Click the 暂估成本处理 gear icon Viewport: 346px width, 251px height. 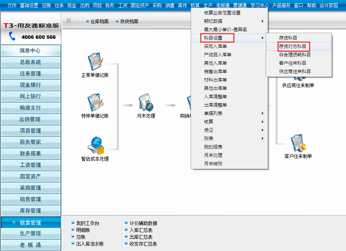[x=95, y=145]
